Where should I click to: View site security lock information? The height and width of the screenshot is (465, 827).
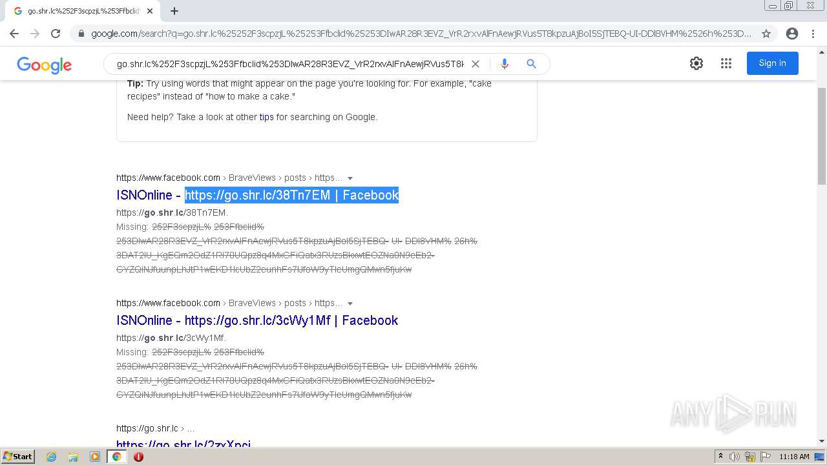tap(81, 34)
